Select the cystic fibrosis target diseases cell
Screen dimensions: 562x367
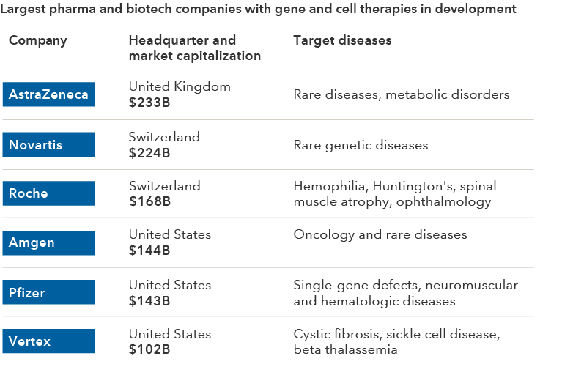tap(396, 341)
